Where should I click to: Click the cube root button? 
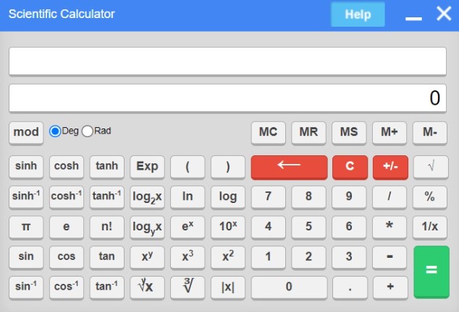click(x=188, y=287)
